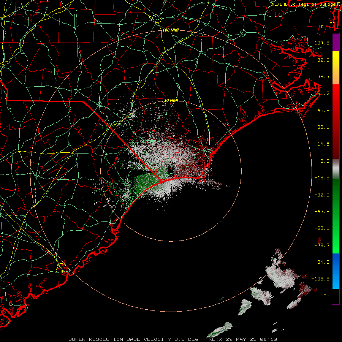Select the 76.7 value on velocity scale

click(x=323, y=76)
